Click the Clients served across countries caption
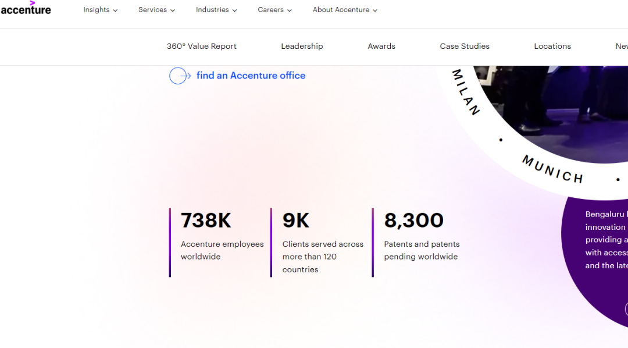628x348 pixels. click(x=323, y=257)
